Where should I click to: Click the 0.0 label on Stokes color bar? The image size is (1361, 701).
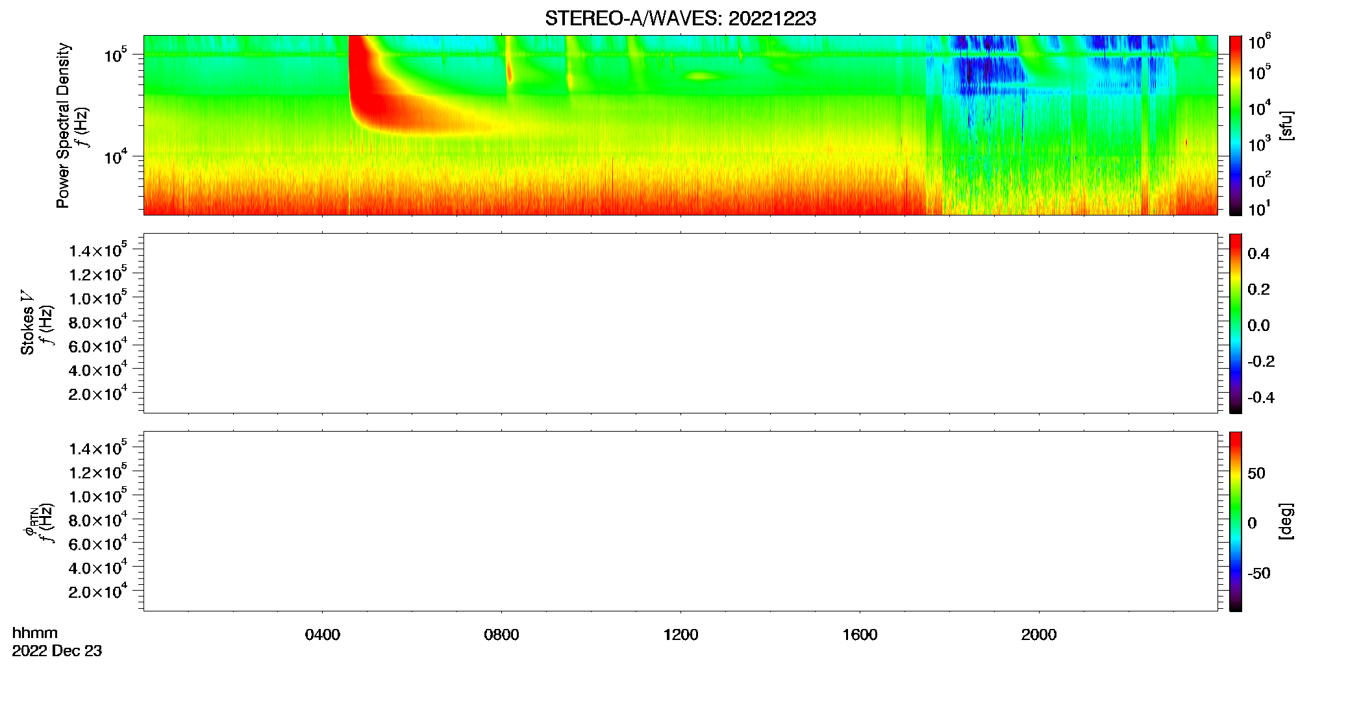(1258, 326)
